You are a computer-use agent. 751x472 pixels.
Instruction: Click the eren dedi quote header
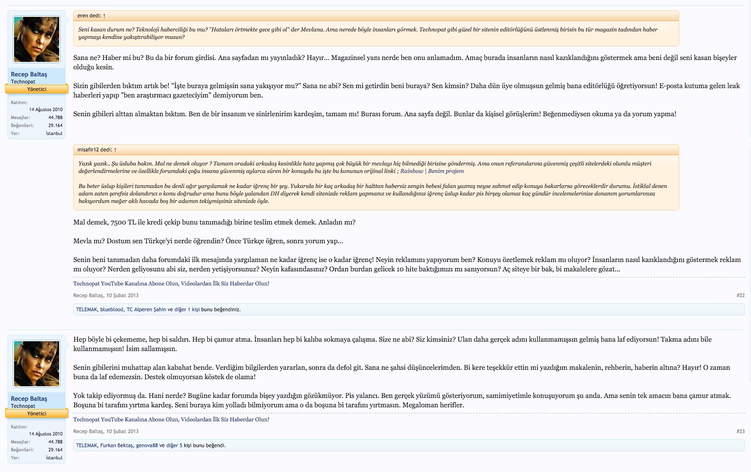pyautogui.click(x=376, y=15)
